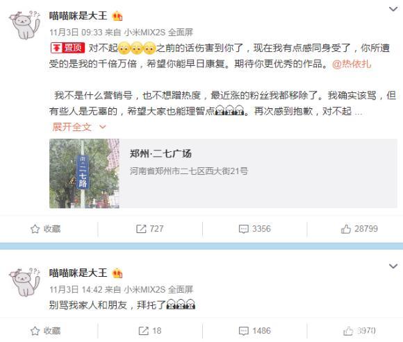Toggle thumbs-up like on second post
Screen dimensions: 403x342
pyautogui.click(x=348, y=331)
